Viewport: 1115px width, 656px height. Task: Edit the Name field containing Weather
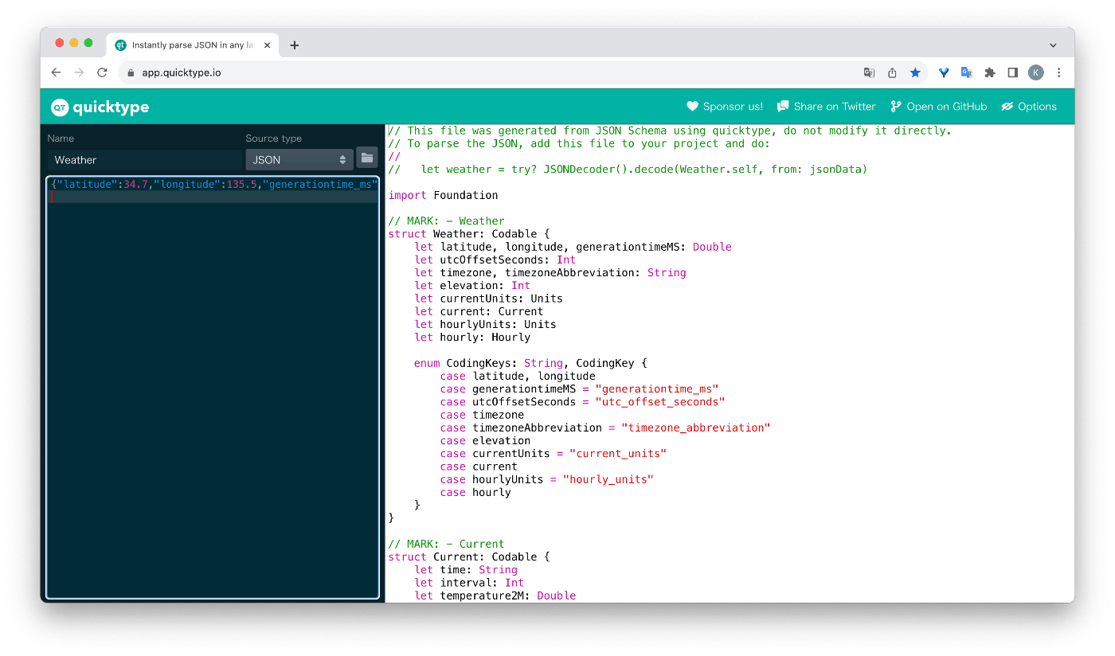144,160
